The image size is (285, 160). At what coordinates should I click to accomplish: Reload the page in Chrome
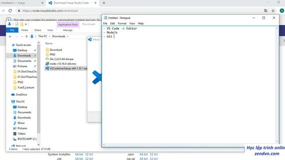tap(10, 11)
